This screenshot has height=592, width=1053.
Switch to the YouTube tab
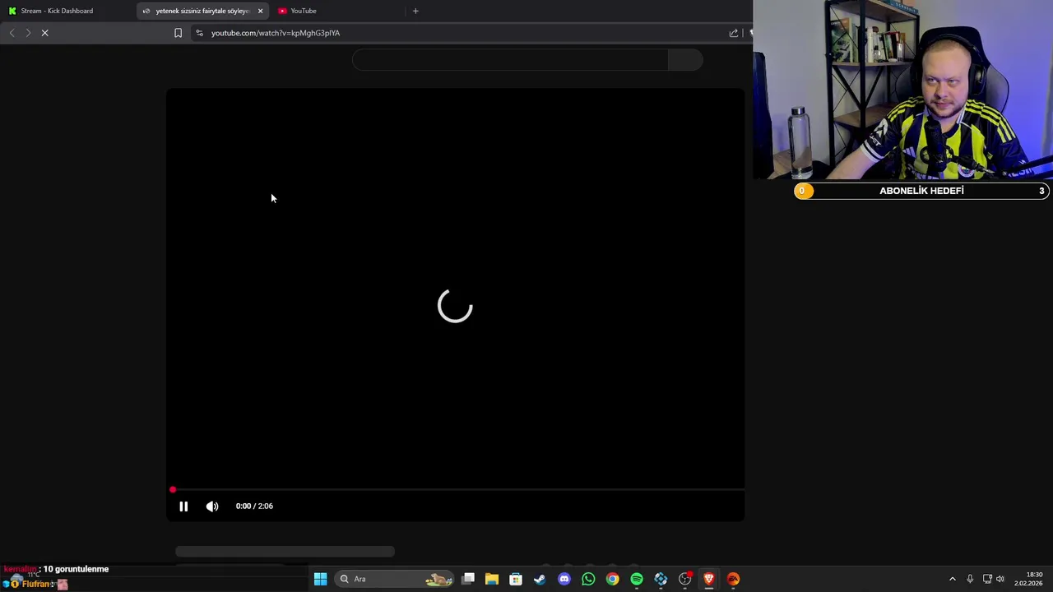click(x=337, y=11)
